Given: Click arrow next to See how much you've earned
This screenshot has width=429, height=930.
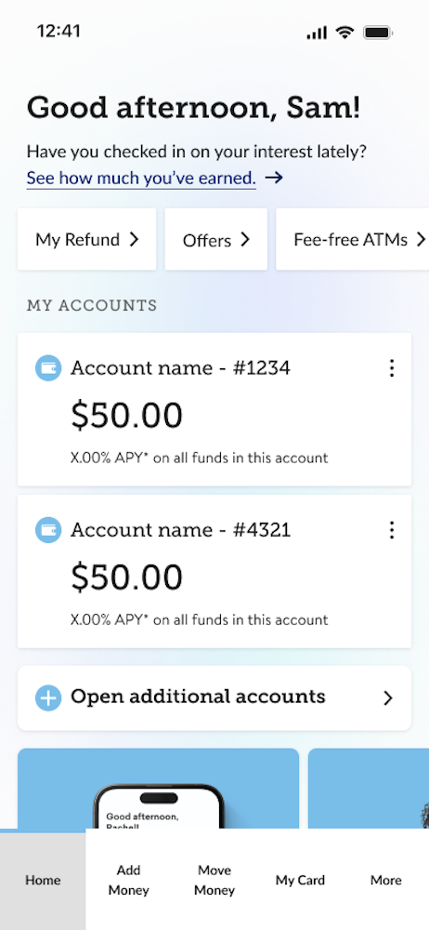Looking at the screenshot, I should 274,178.
